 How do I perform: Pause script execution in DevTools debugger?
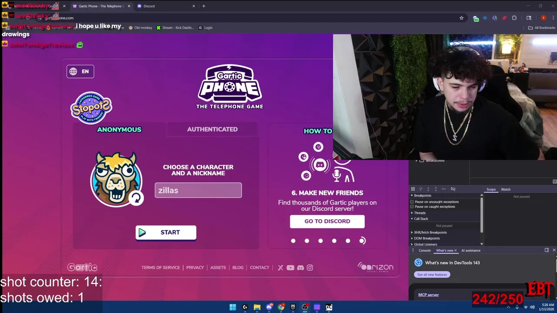click(413, 189)
